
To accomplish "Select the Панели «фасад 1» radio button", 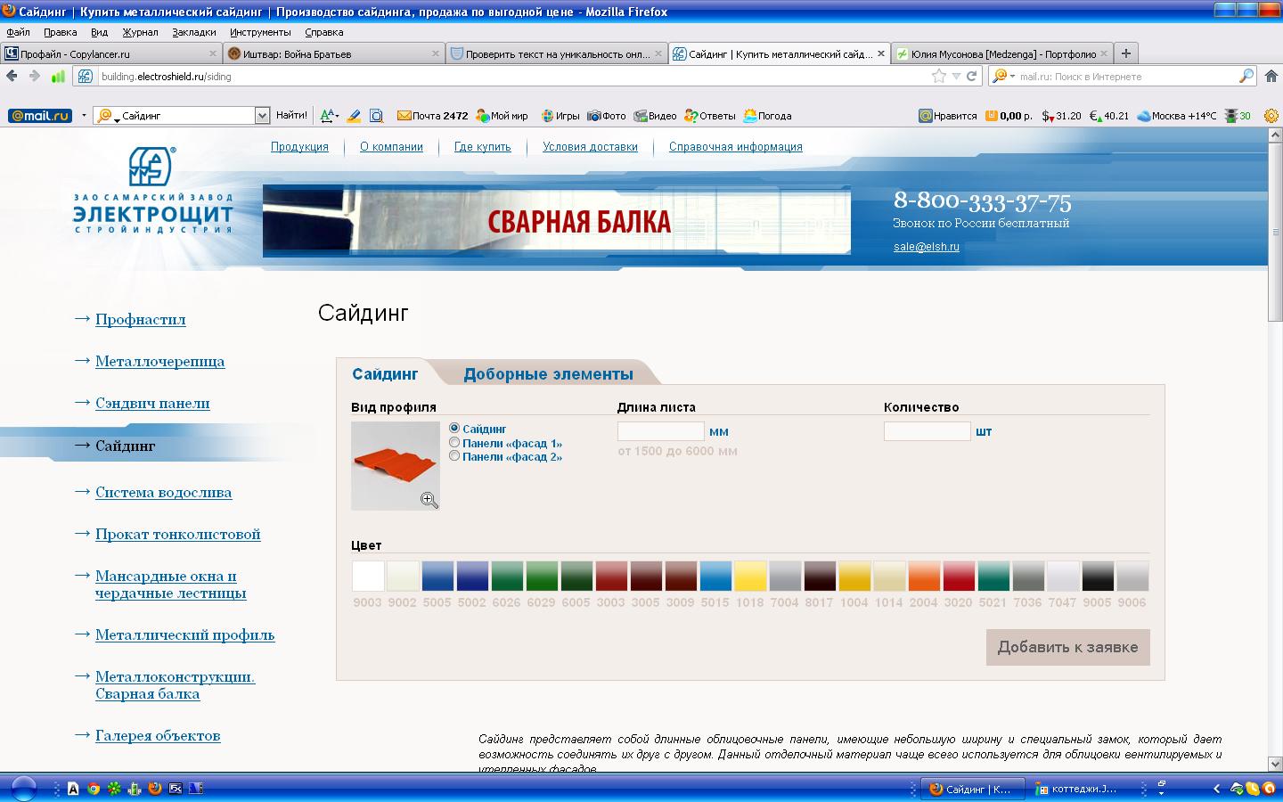I will tap(454, 442).
